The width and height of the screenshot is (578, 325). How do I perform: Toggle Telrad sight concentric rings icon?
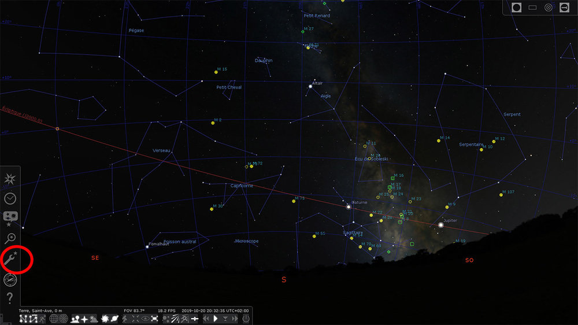tap(549, 8)
